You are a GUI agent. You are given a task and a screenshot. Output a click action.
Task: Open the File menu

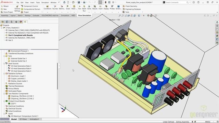click(x=18, y=2)
